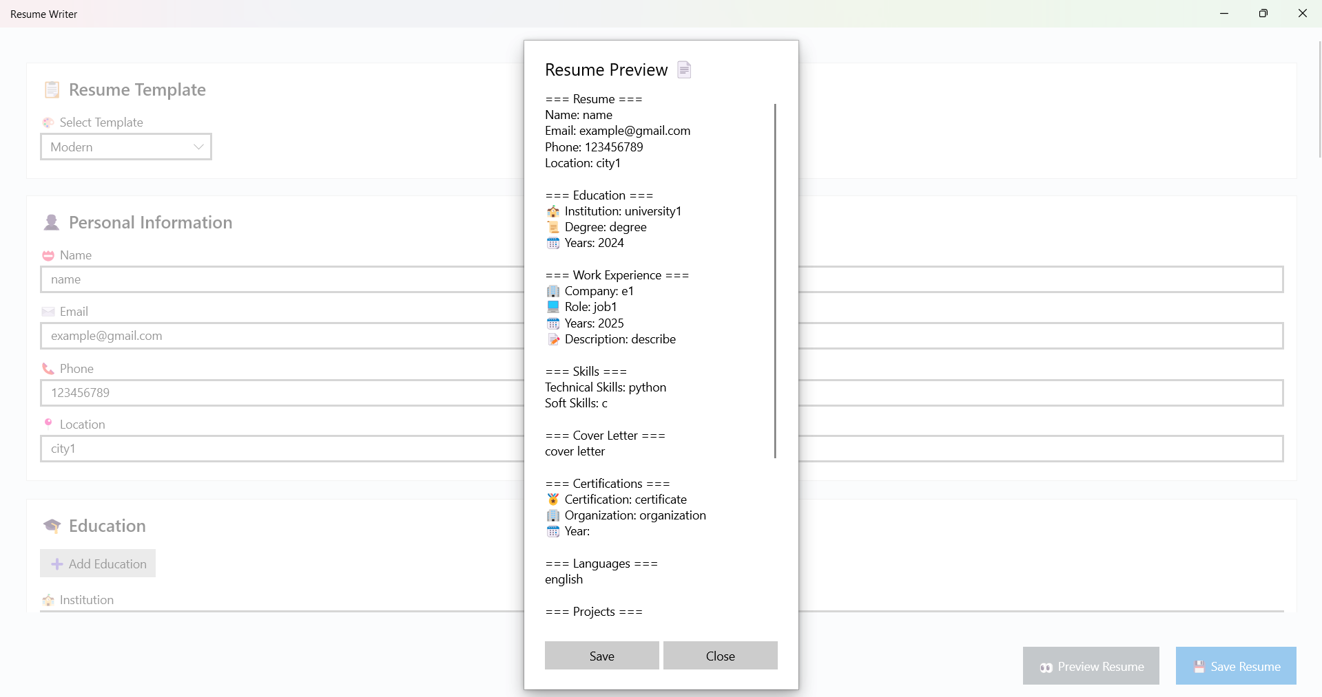The height and width of the screenshot is (697, 1322).
Task: Click the building icon beside Company: e1
Action: 553,291
